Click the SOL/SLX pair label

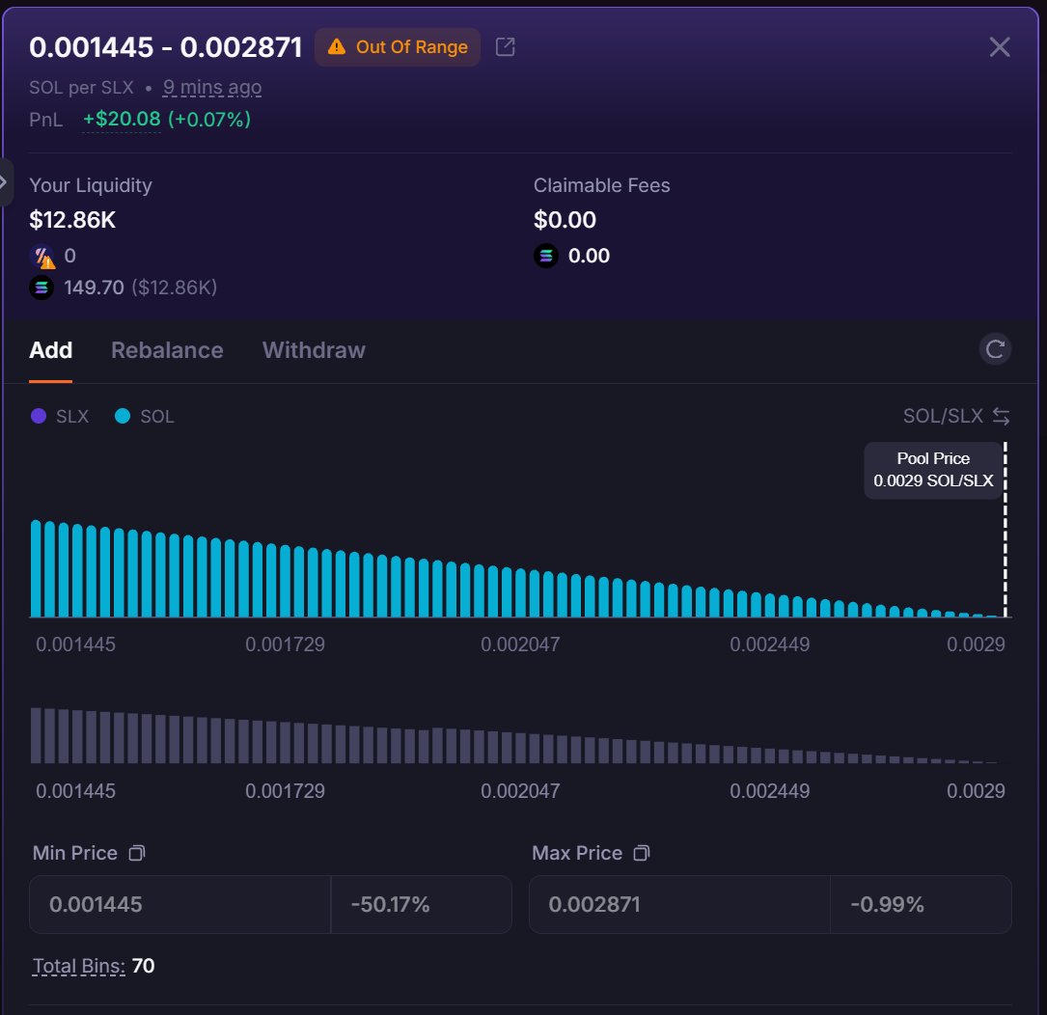click(943, 416)
